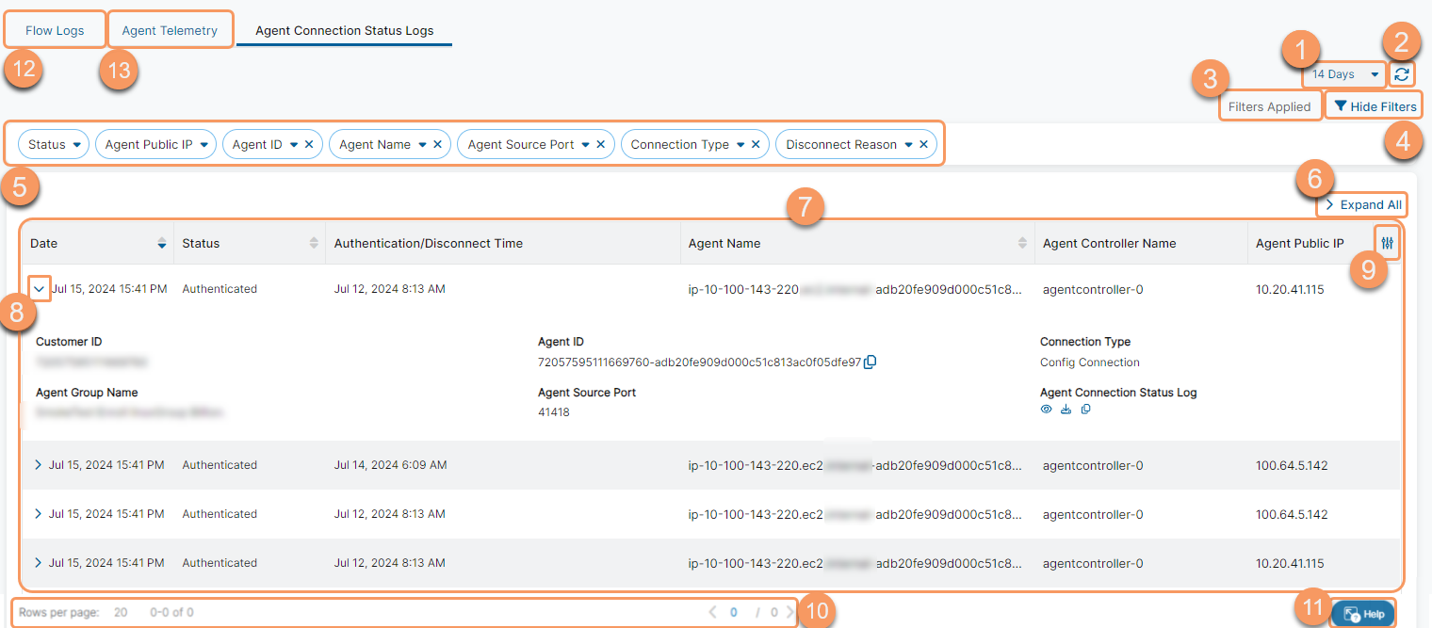
Task: Click the page number input field
Action: click(x=733, y=611)
